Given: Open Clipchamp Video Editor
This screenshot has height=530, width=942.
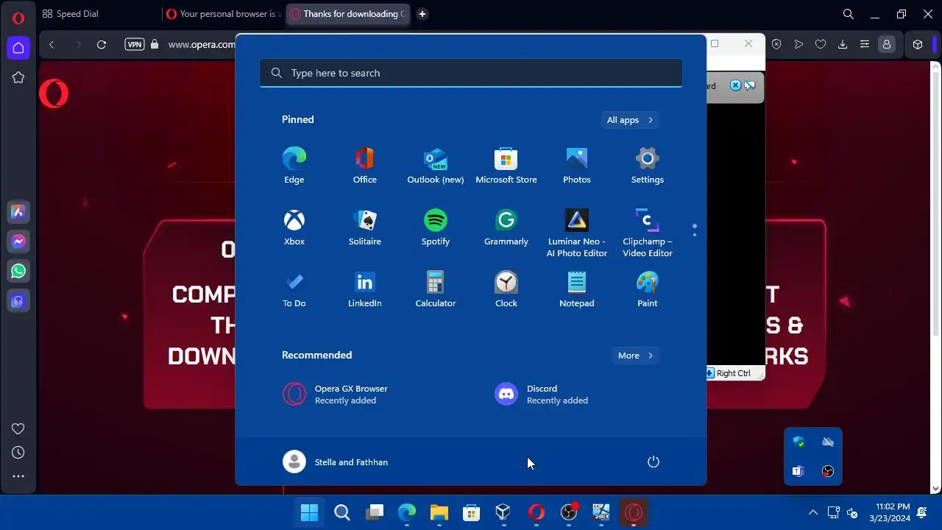Looking at the screenshot, I should click(x=647, y=233).
